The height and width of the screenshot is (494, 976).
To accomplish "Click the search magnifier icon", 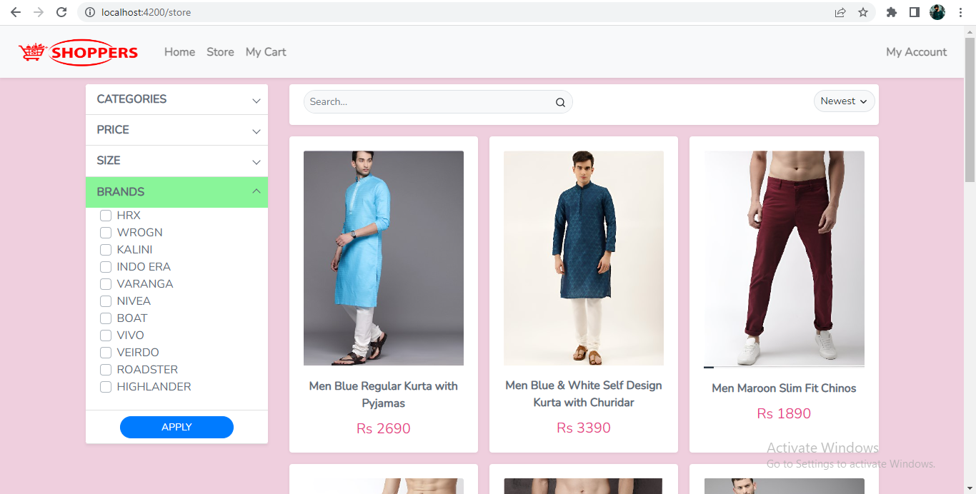I will coord(560,102).
